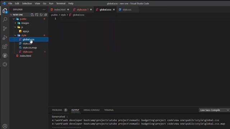Open the Explorer view in activity bar

pyautogui.click(x=5, y=11)
